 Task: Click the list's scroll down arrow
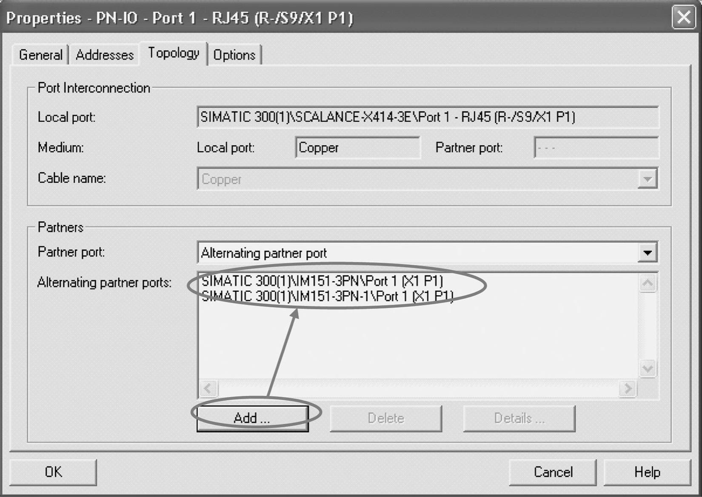(x=648, y=368)
